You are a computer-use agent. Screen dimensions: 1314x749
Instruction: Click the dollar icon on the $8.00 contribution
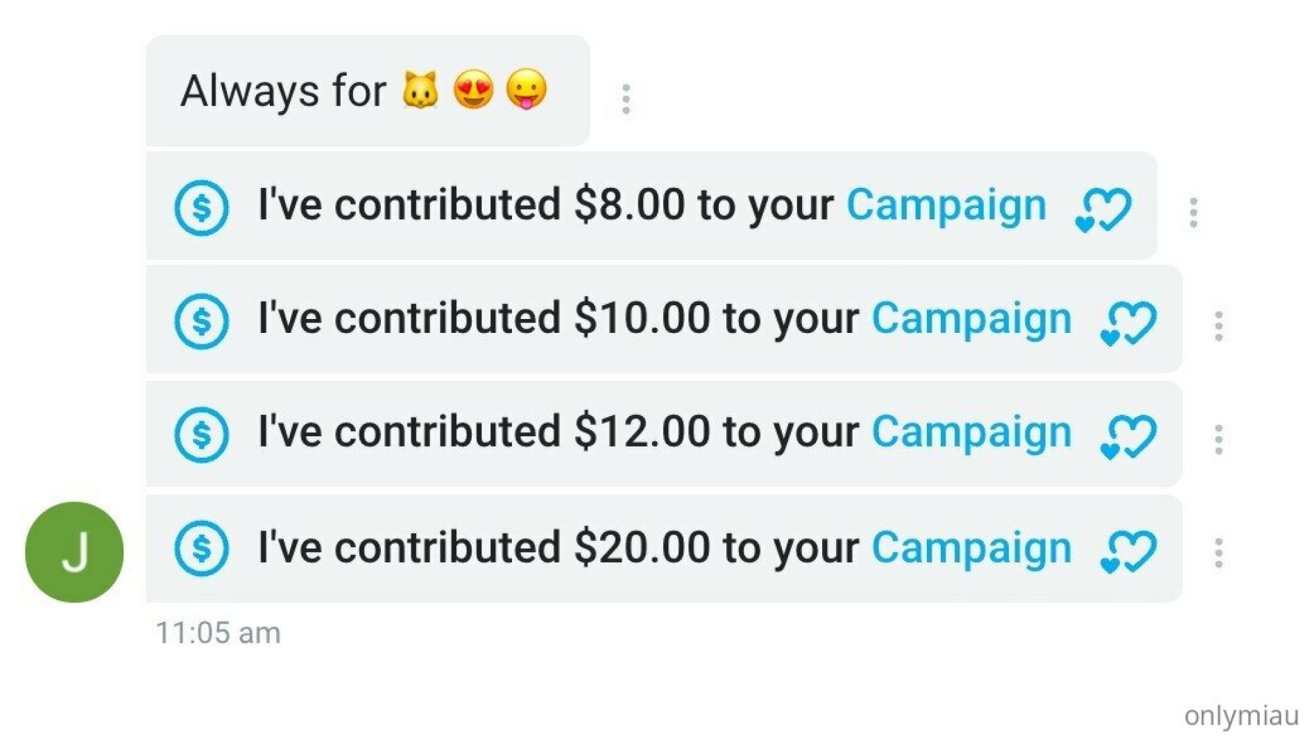(201, 207)
